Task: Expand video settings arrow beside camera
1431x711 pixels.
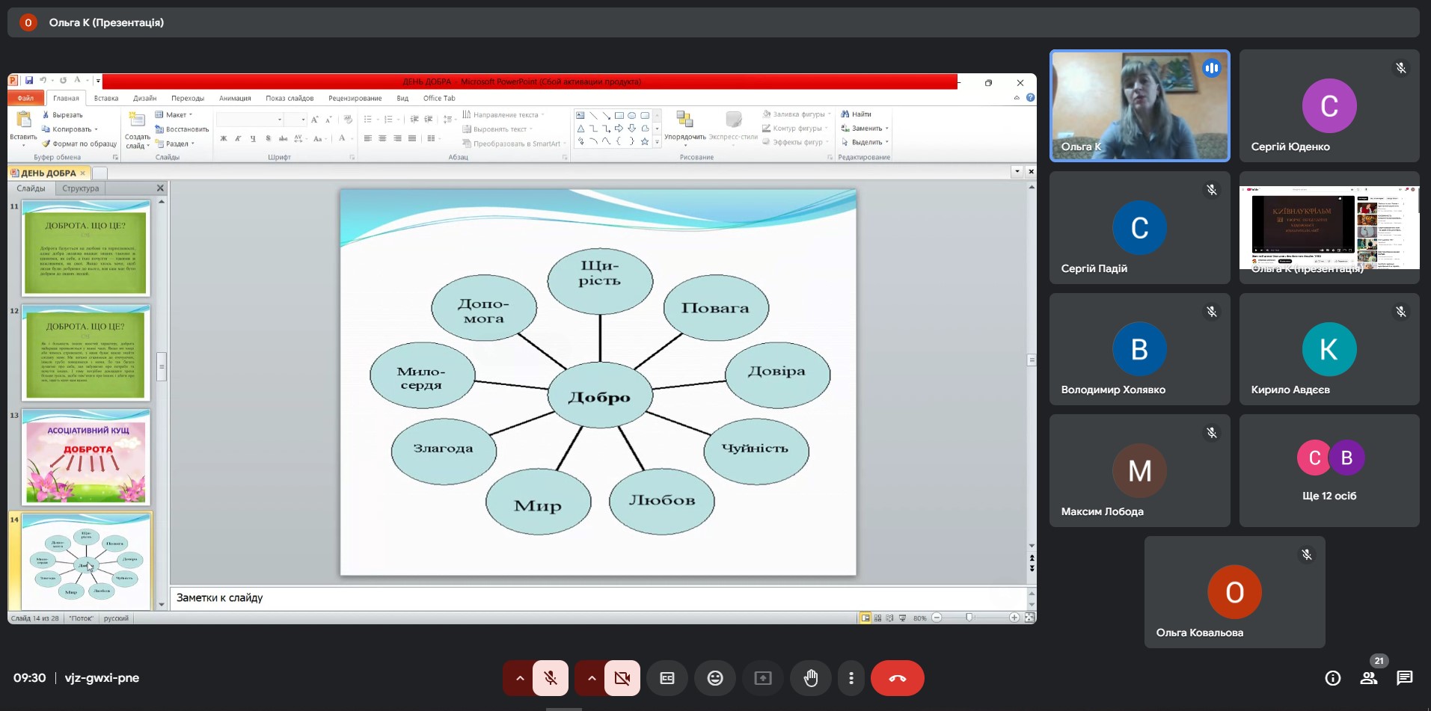Action: click(x=592, y=678)
